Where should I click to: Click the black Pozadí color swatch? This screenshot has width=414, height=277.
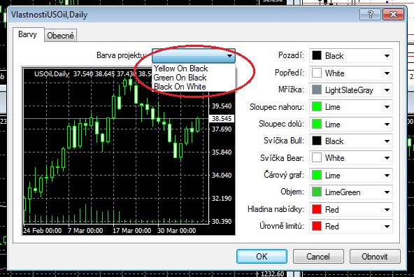coord(317,56)
